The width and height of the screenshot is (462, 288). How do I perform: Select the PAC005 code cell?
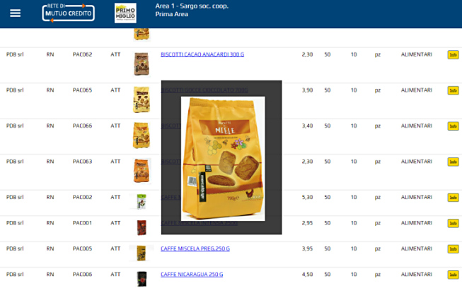point(82,248)
